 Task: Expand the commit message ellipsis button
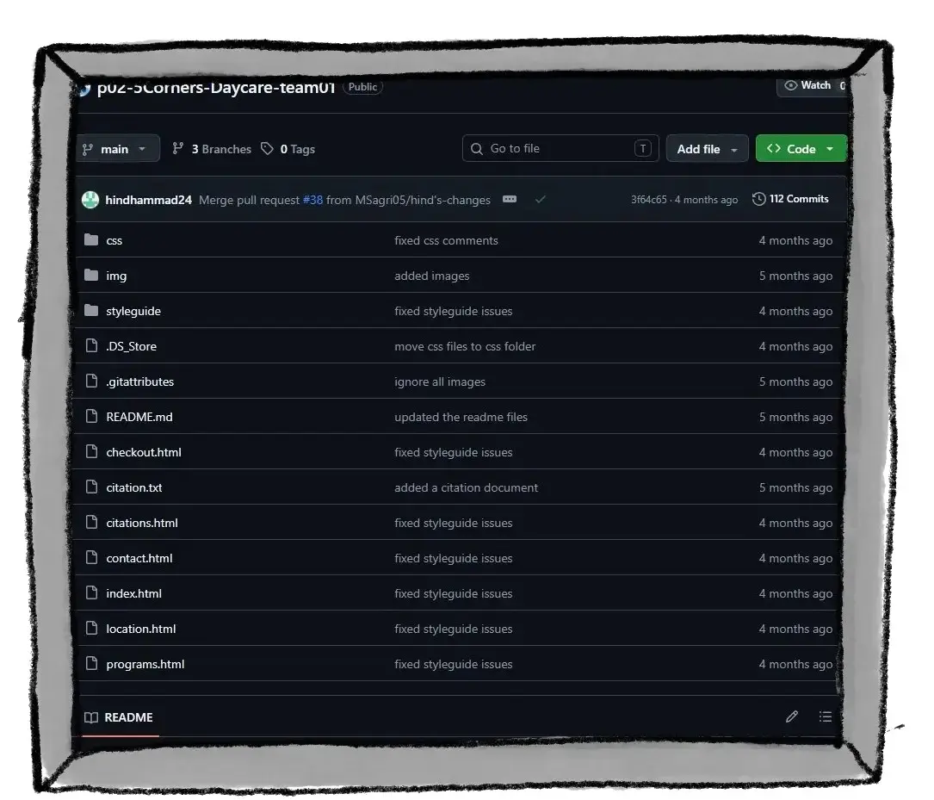pos(510,199)
